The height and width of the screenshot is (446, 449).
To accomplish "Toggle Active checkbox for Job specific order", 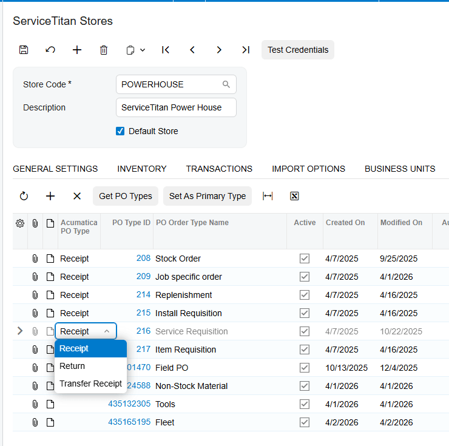I will tap(305, 277).
